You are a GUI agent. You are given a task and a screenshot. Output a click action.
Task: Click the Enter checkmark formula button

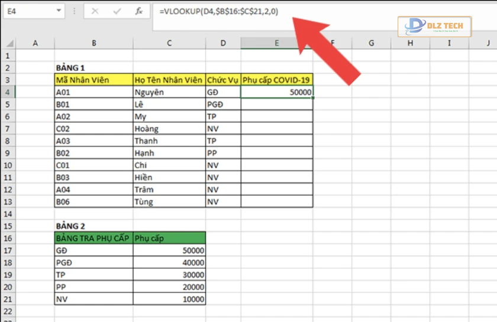pos(117,11)
